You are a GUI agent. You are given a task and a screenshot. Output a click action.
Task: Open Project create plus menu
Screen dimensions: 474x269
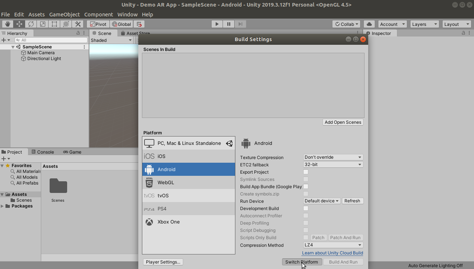[x=6, y=159]
